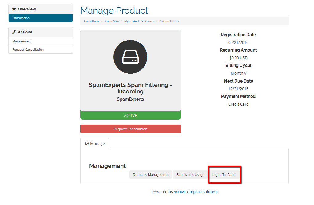Screen dimensions: 314x205
Task: Open Domains Management
Action: [x=151, y=175]
